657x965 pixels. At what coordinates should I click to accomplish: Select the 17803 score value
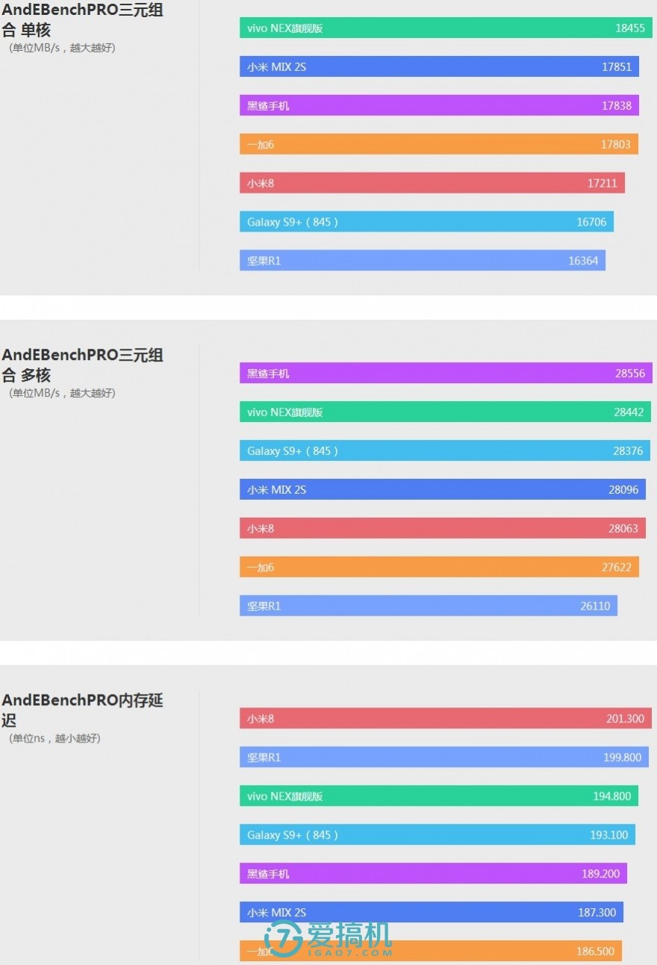(x=616, y=145)
